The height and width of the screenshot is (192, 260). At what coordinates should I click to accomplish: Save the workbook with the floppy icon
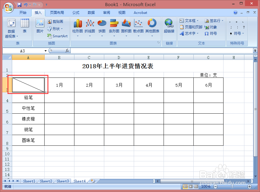pos(20,5)
